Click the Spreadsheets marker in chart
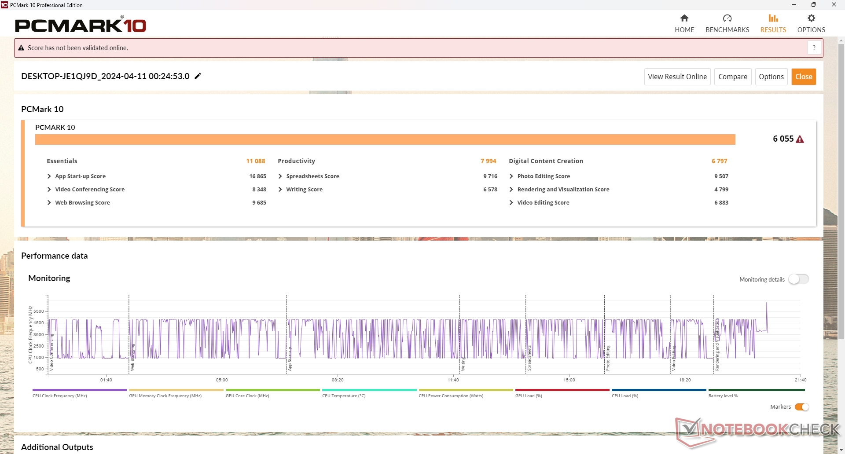845x454 pixels. 529,358
